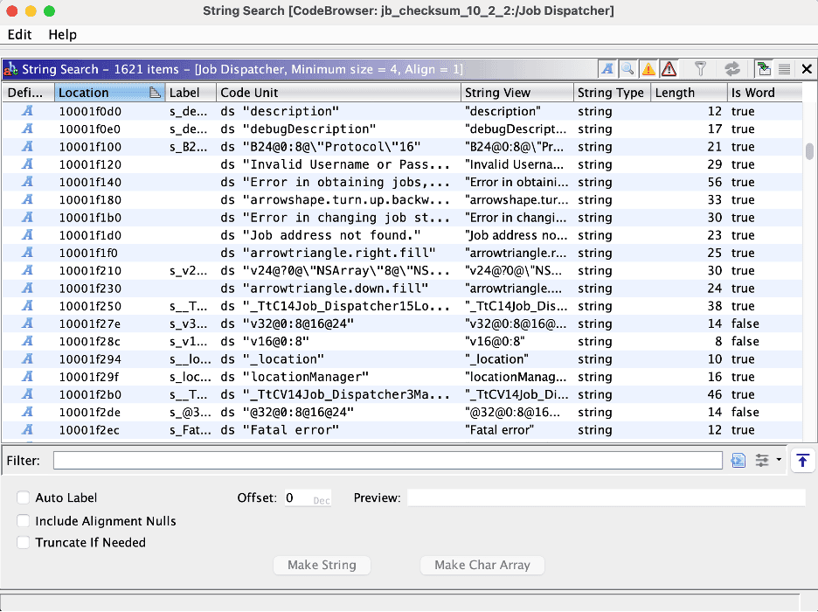The height and width of the screenshot is (612, 818).
Task: Toggle partially defined strings yellow warning icon
Action: click(648, 69)
